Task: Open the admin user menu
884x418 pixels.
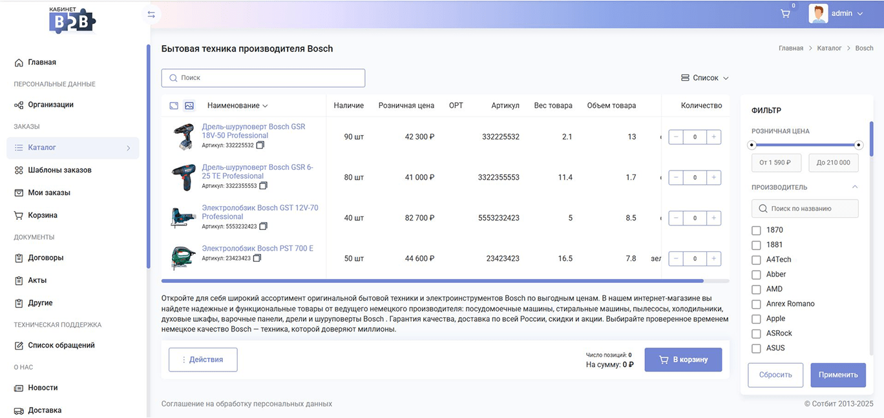Action: point(847,14)
